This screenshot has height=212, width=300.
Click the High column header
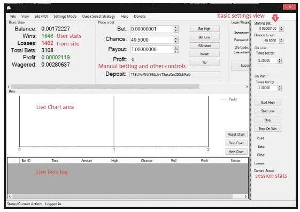114,161
